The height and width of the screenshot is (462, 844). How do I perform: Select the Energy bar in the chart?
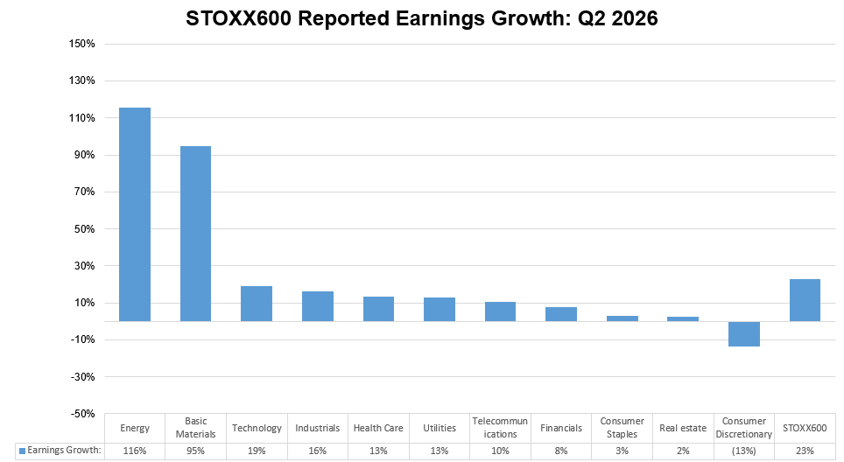pyautogui.click(x=135, y=214)
